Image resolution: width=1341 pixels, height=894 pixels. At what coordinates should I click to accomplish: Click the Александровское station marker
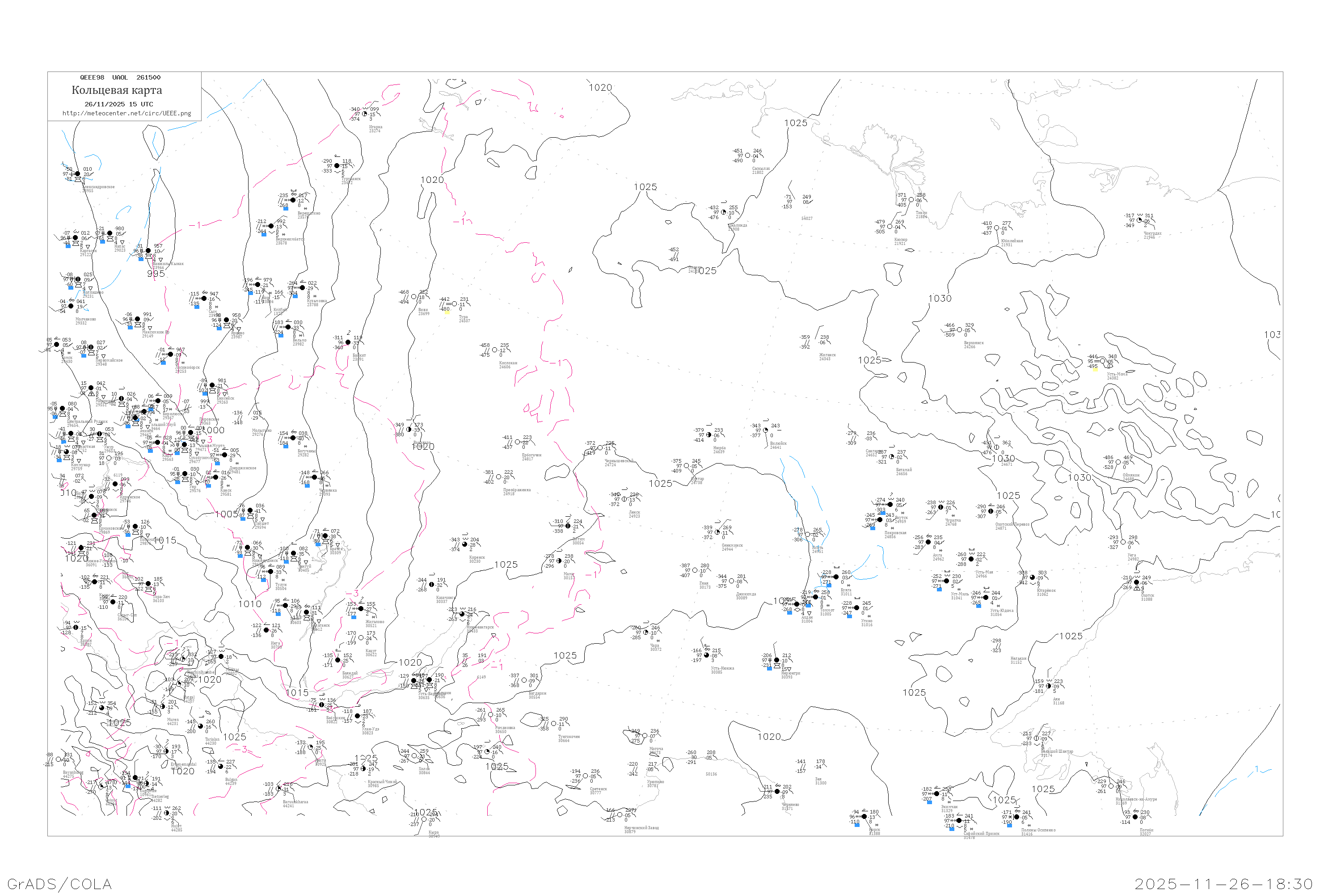pos(77,174)
